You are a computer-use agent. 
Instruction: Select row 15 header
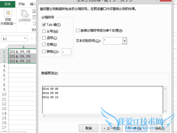(x=4, y=118)
